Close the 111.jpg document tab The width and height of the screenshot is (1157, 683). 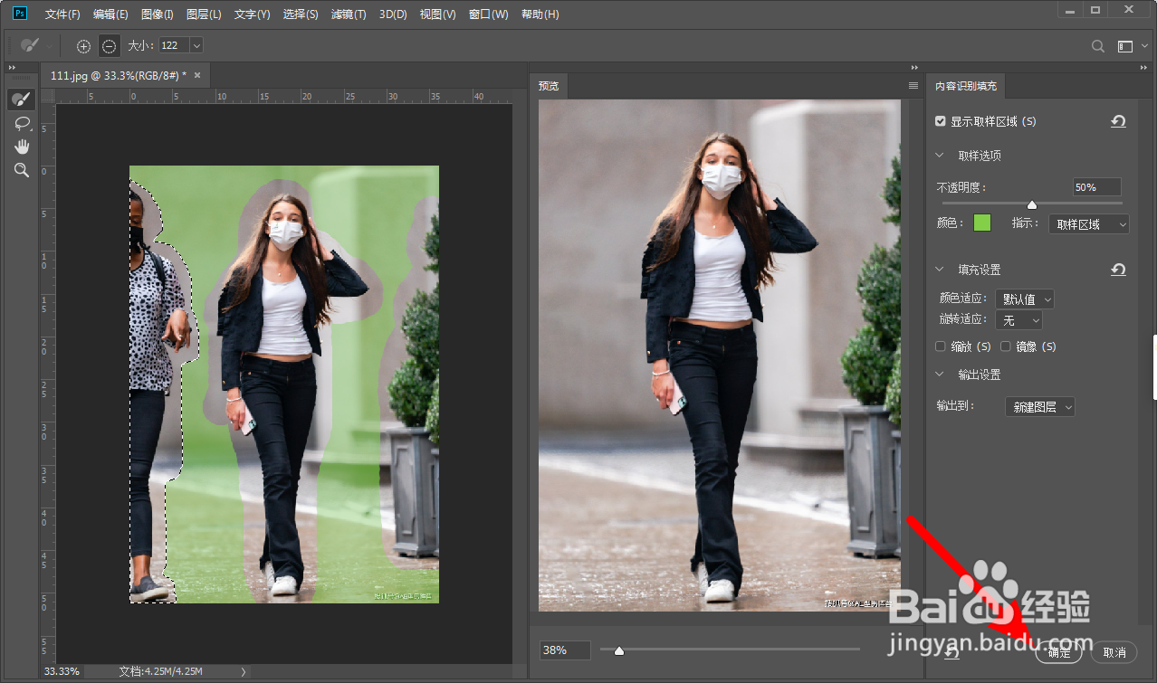[x=196, y=75]
